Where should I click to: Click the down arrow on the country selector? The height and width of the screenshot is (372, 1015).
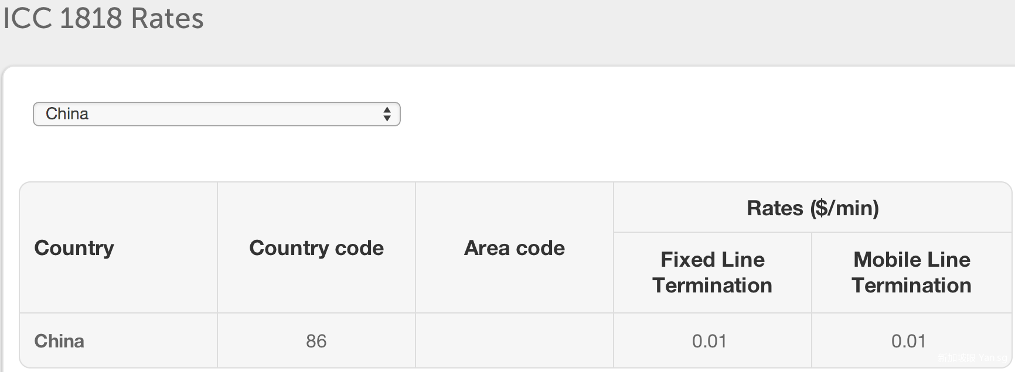click(387, 119)
